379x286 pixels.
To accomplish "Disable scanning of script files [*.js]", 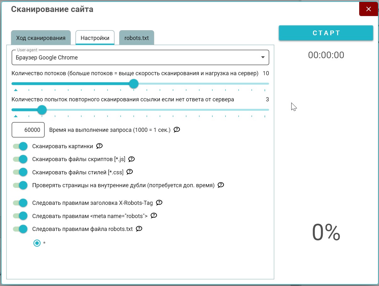I will [x=20, y=159].
